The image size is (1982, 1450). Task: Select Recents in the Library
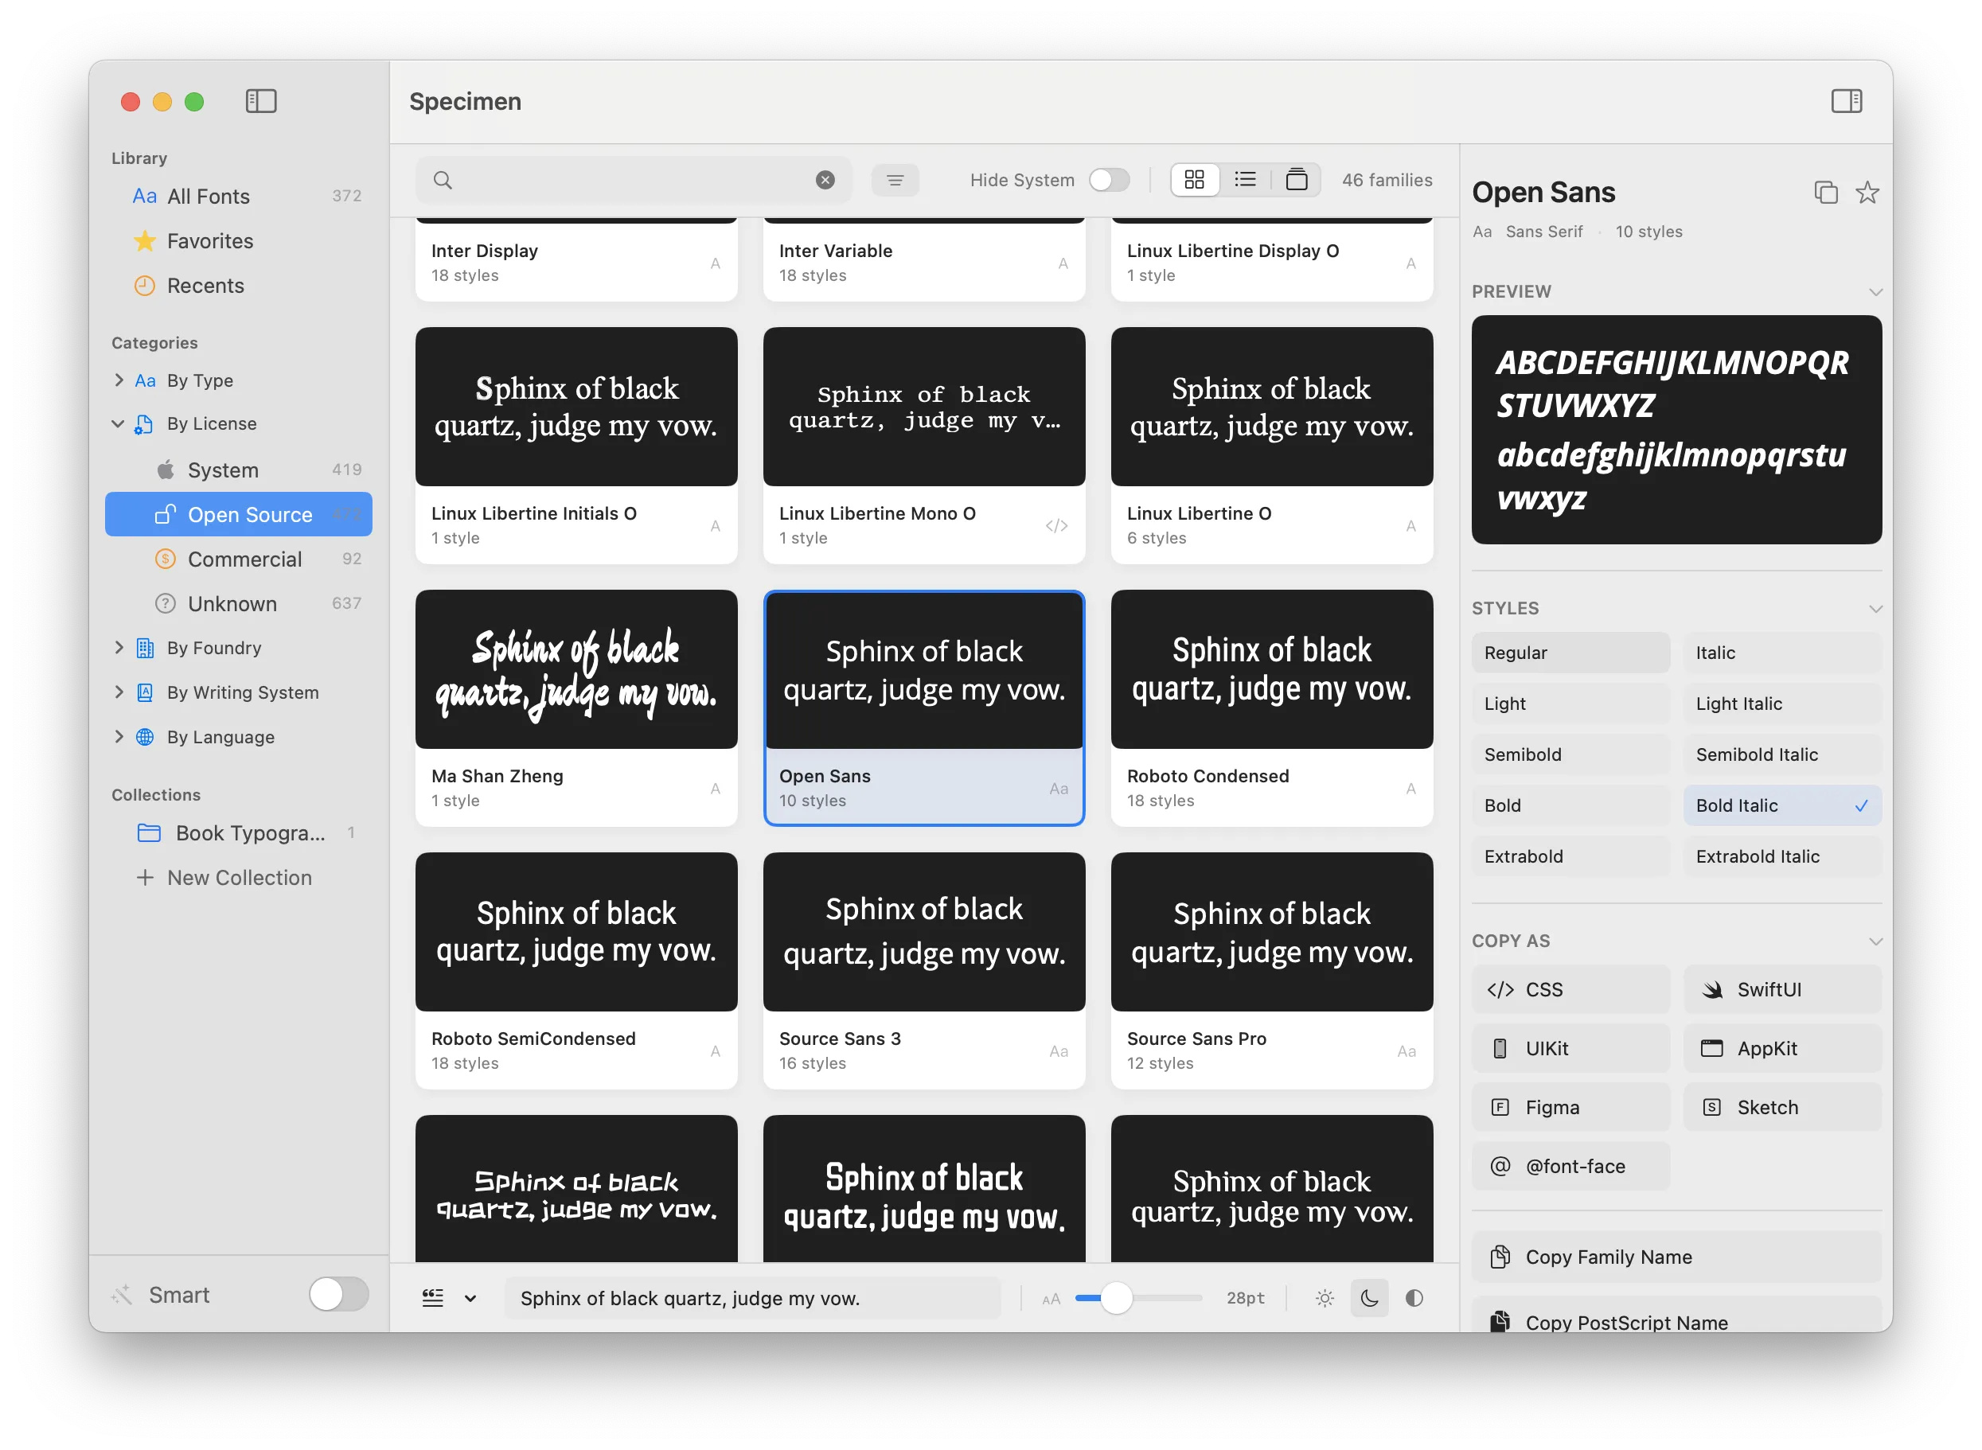coord(205,285)
